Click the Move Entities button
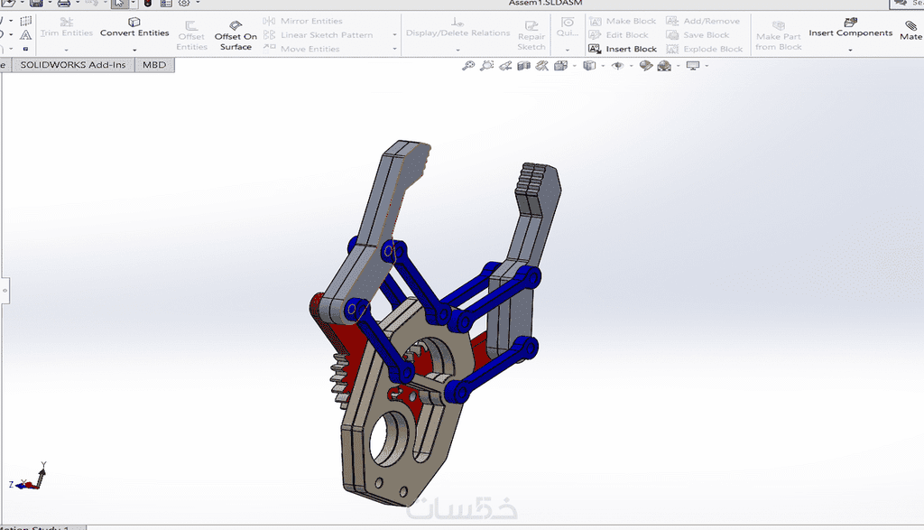Image resolution: width=924 pixels, height=530 pixels. click(x=301, y=49)
